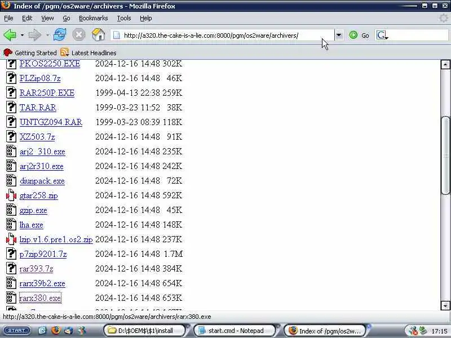Open the Go menu
This screenshot has width=451, height=338.
tap(67, 18)
